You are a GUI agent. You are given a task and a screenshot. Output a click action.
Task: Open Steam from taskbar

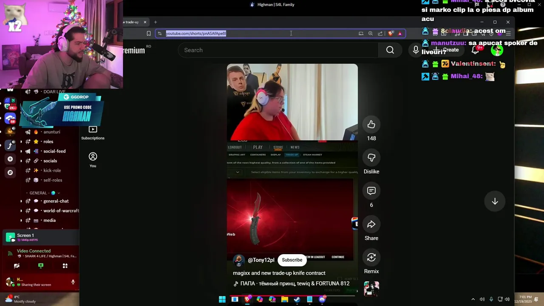tap(297, 299)
